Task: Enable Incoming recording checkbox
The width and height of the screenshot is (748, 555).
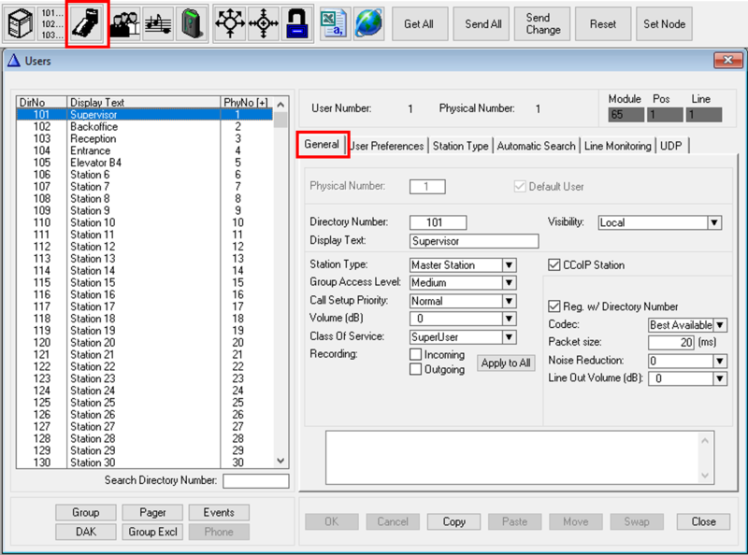Action: pos(414,354)
